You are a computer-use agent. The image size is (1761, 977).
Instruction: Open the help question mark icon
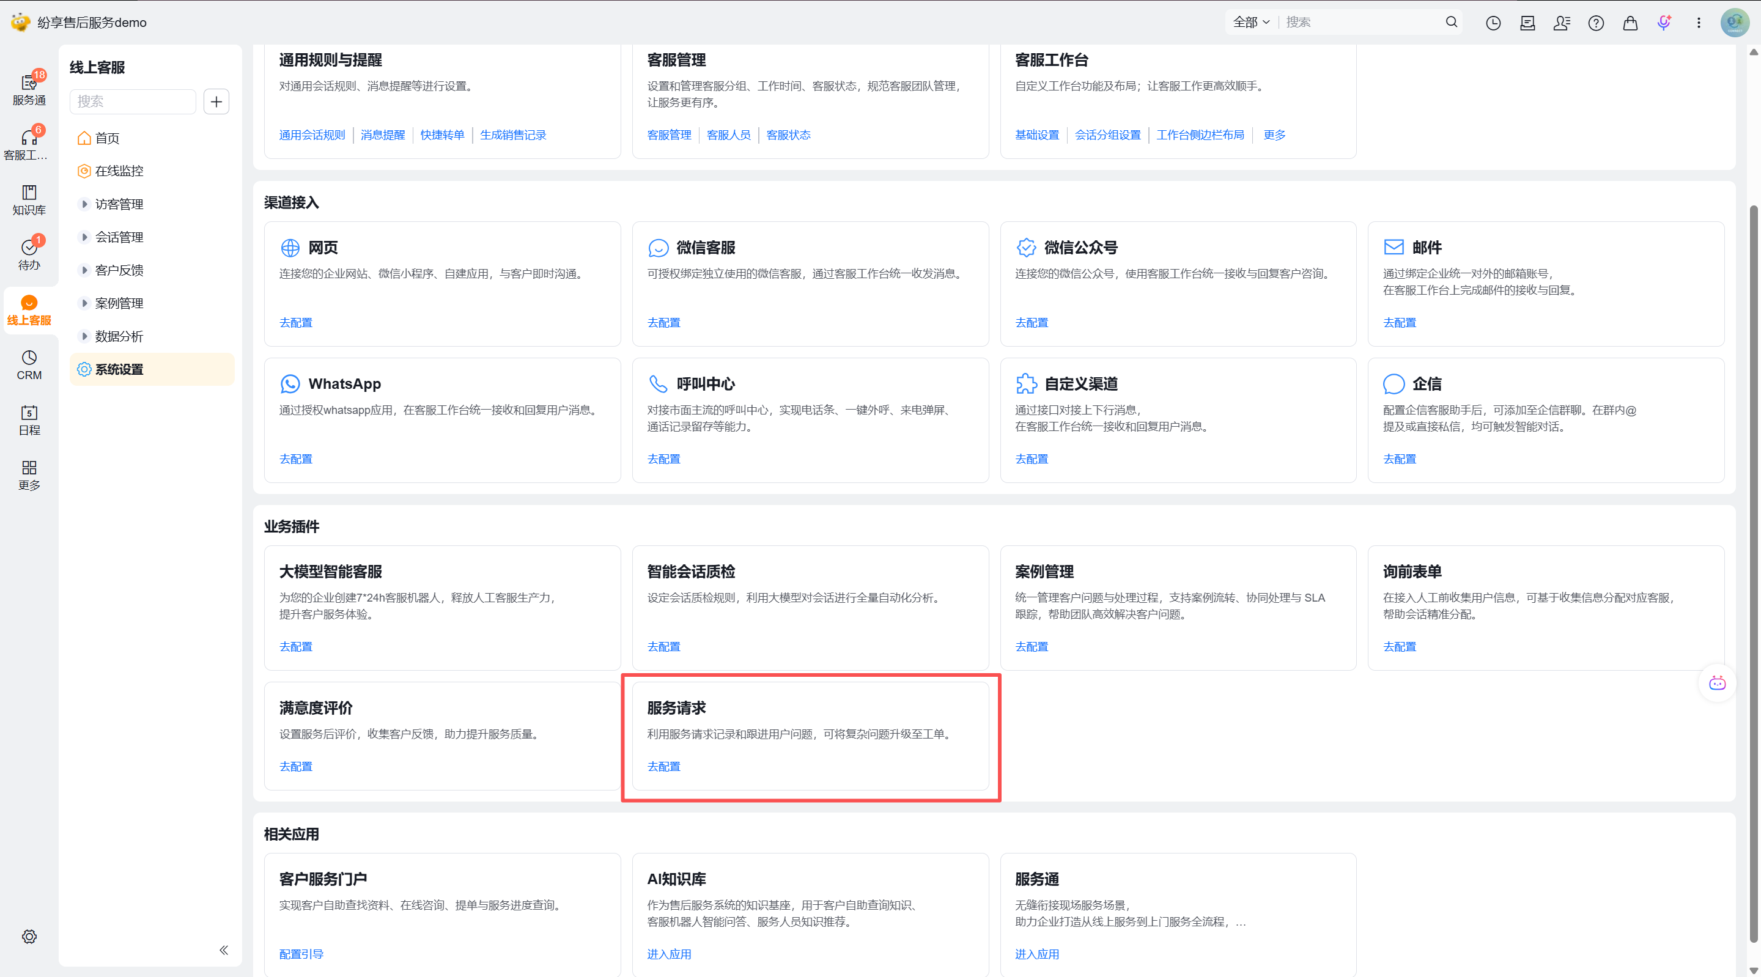point(1595,23)
